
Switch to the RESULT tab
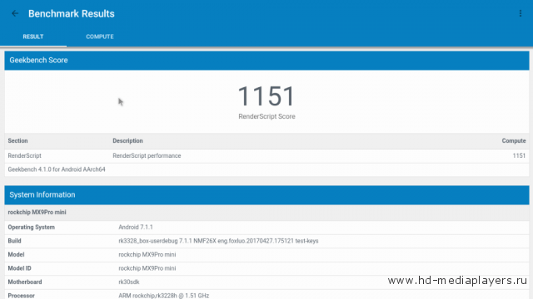click(x=33, y=37)
